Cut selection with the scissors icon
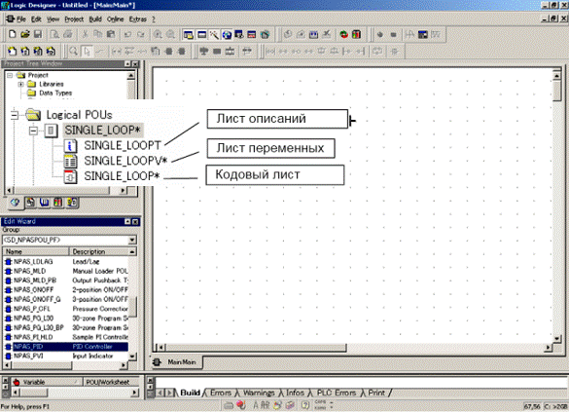The width and height of the screenshot is (569, 412). tap(85, 34)
